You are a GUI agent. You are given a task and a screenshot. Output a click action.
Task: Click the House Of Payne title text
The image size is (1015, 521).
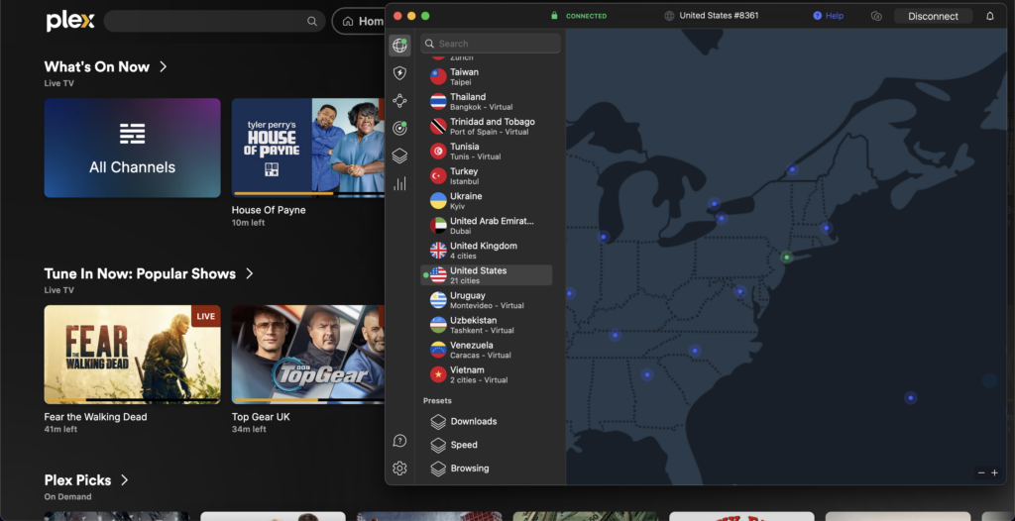pos(269,210)
